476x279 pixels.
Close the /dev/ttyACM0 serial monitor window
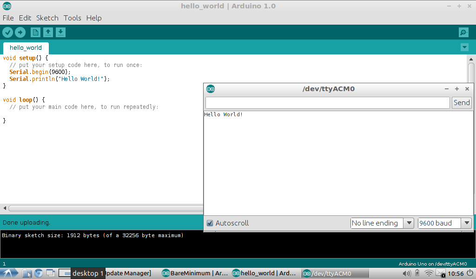[467, 89]
